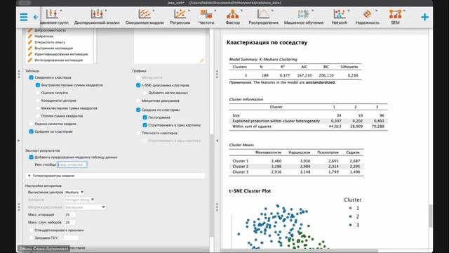The image size is (449, 253).
Task: Open the Надежность module menu
Action: pos(367,17)
